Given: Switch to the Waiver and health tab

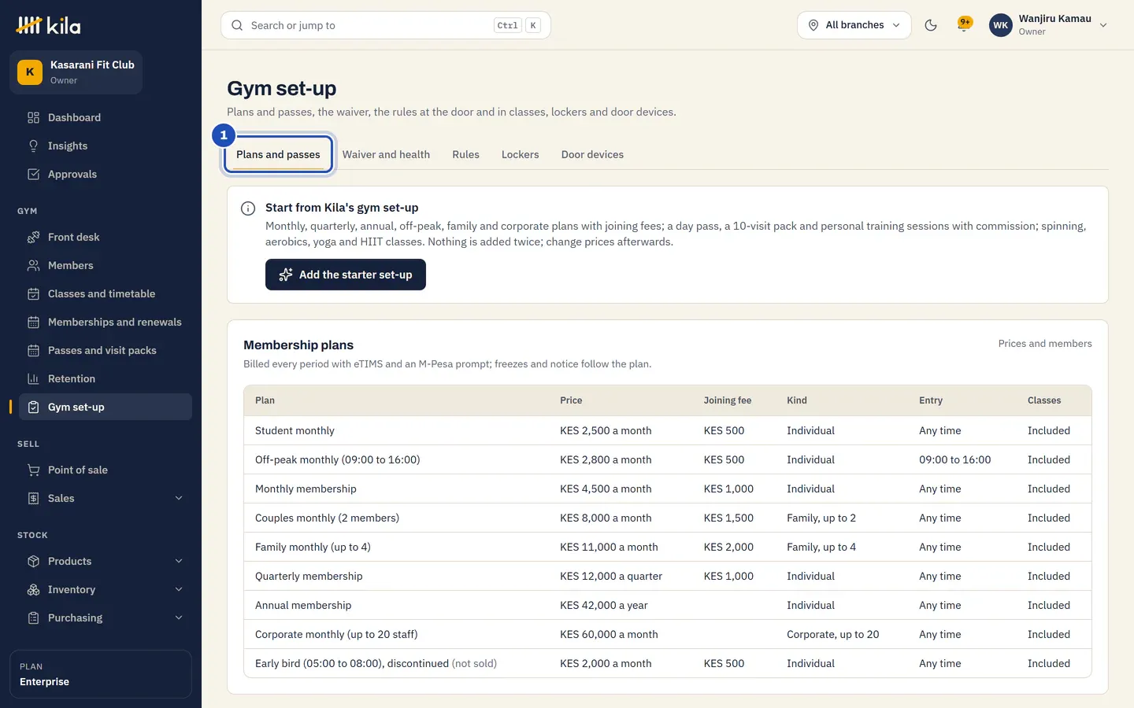Looking at the screenshot, I should tap(386, 154).
